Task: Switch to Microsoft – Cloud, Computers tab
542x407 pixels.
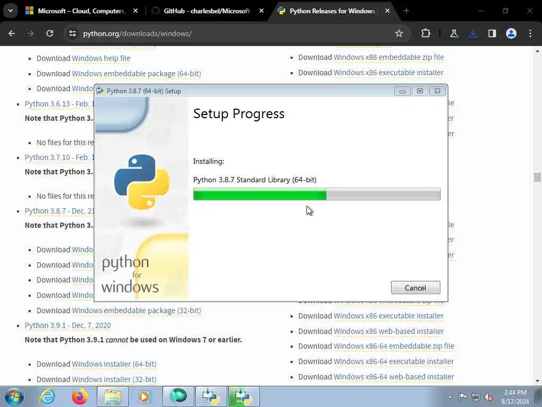Action: [82, 11]
